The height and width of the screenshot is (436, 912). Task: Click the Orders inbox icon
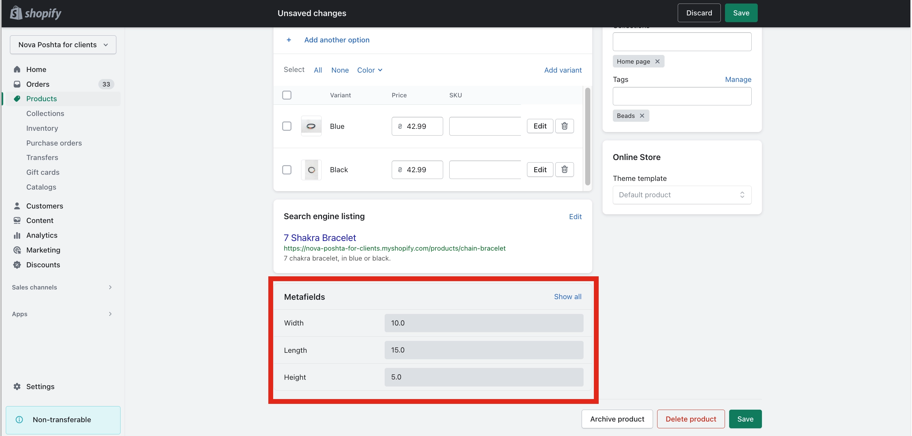[x=17, y=84]
